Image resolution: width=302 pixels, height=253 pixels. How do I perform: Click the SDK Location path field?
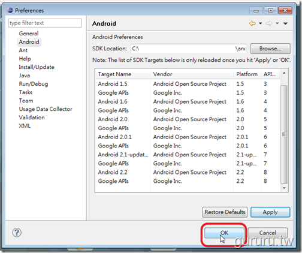pyautogui.click(x=188, y=49)
